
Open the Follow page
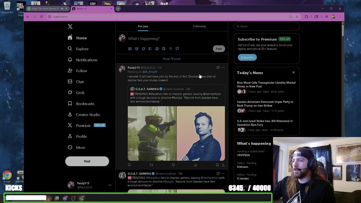(x=78, y=71)
